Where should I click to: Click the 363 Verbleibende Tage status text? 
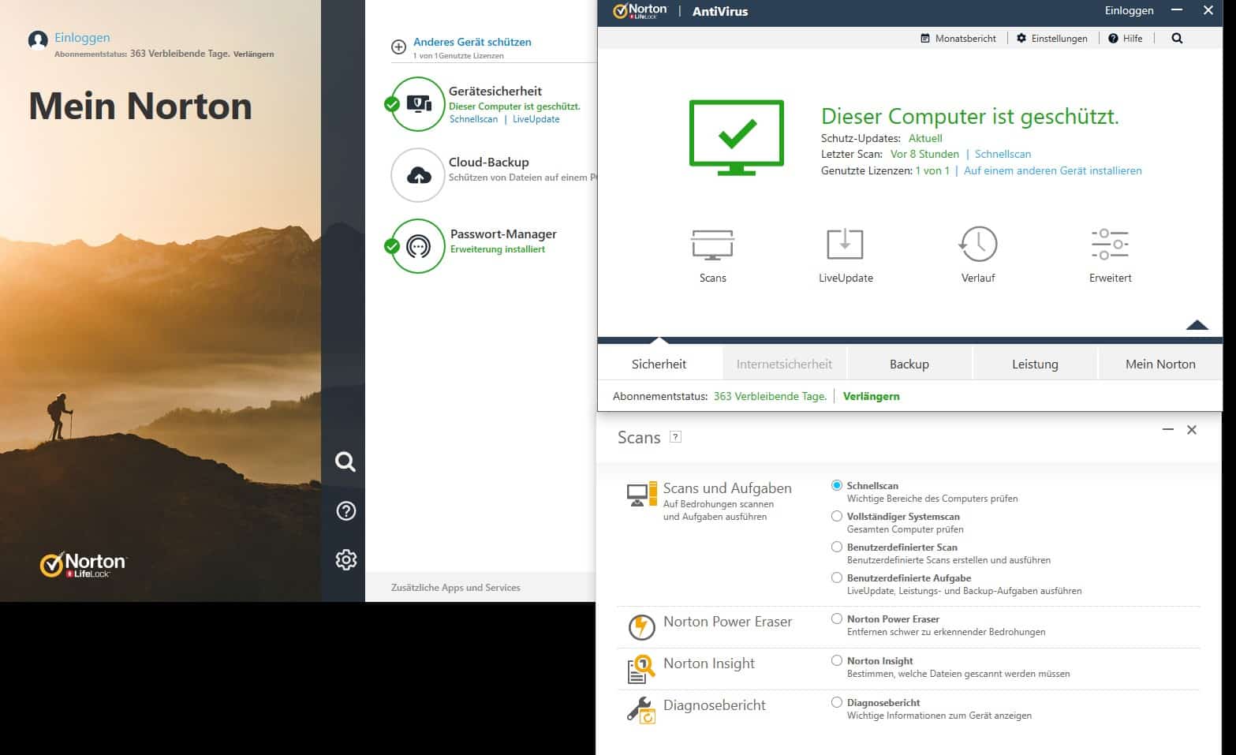tap(770, 396)
